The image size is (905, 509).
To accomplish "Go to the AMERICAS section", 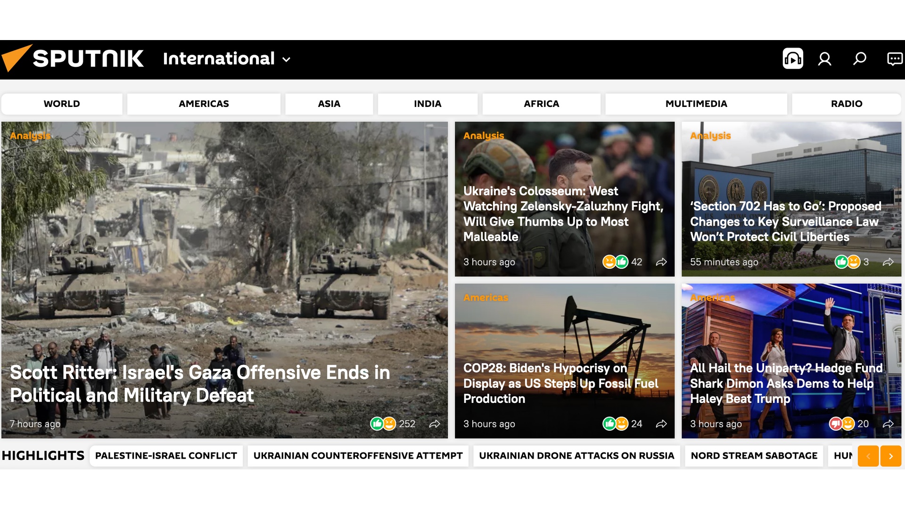I will coord(204,104).
